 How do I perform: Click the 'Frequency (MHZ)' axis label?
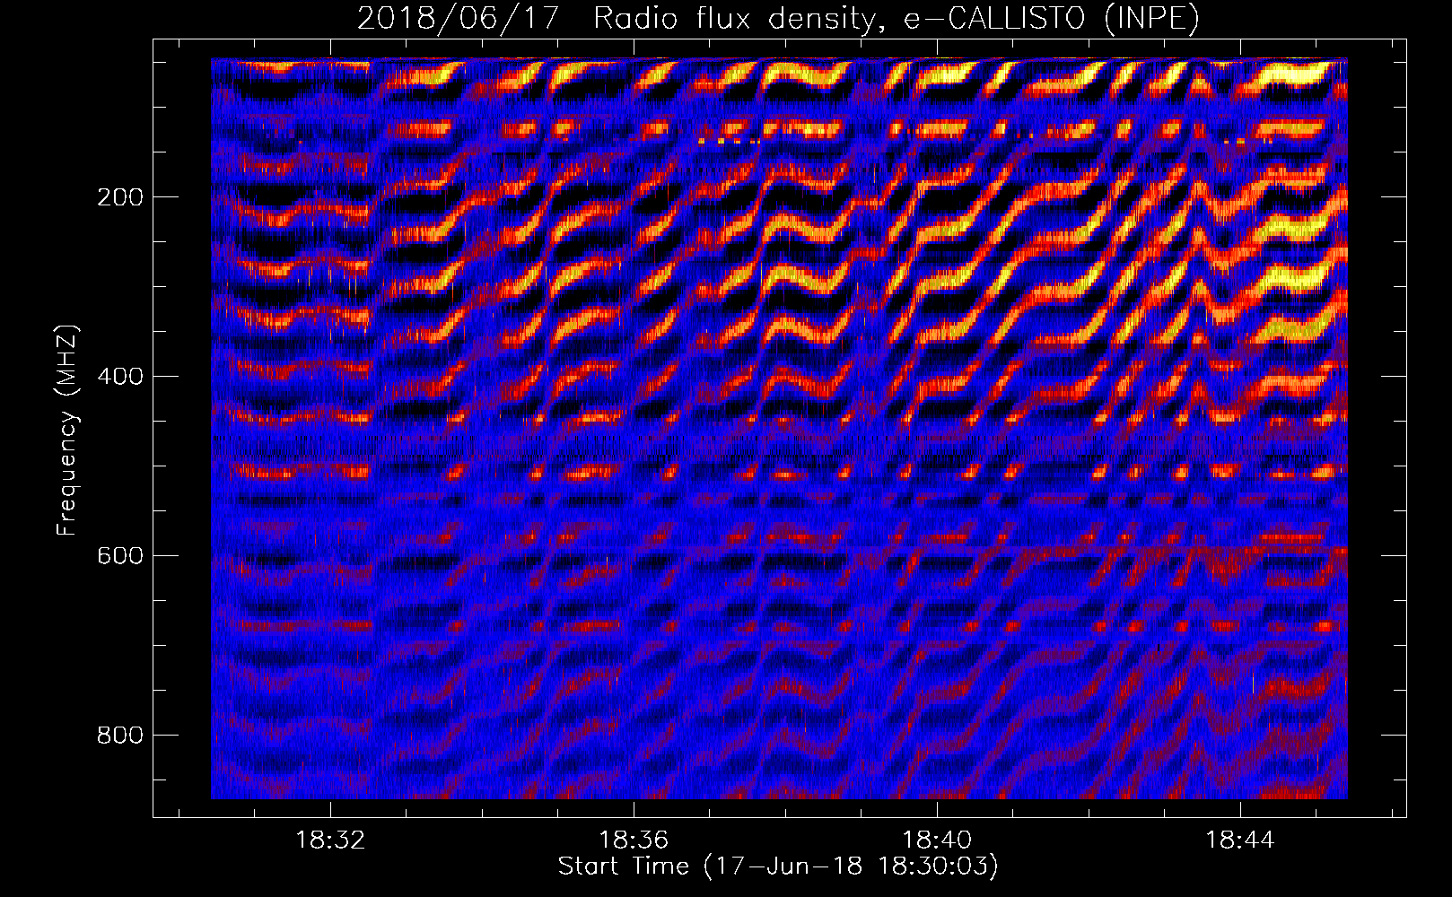[x=67, y=431]
